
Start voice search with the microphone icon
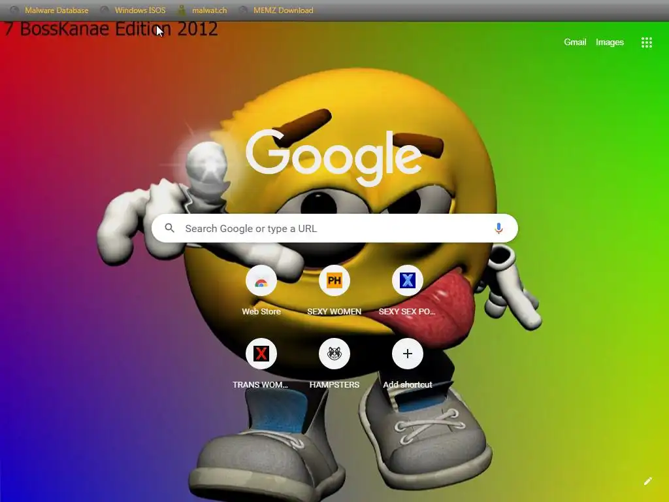(x=498, y=228)
